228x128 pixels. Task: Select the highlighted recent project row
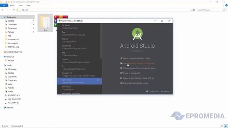pos(79,81)
